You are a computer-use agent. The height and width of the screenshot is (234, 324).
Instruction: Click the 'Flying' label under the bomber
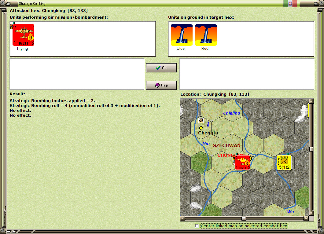pyautogui.click(x=22, y=48)
